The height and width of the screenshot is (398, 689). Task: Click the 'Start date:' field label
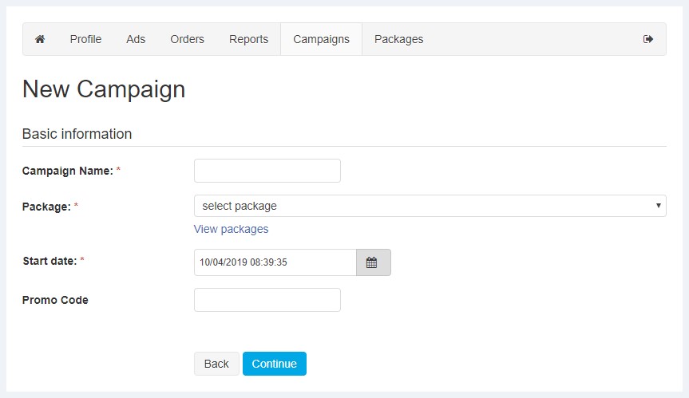(x=49, y=261)
